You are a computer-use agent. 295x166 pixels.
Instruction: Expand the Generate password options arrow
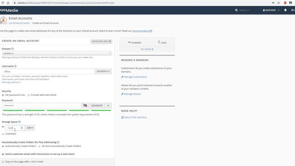click(x=108, y=106)
